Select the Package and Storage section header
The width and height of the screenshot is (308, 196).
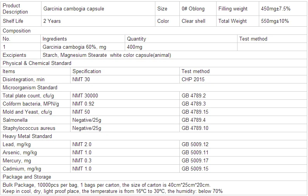(27, 177)
